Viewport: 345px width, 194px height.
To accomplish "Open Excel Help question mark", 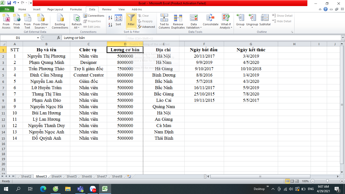I will coord(326,9).
